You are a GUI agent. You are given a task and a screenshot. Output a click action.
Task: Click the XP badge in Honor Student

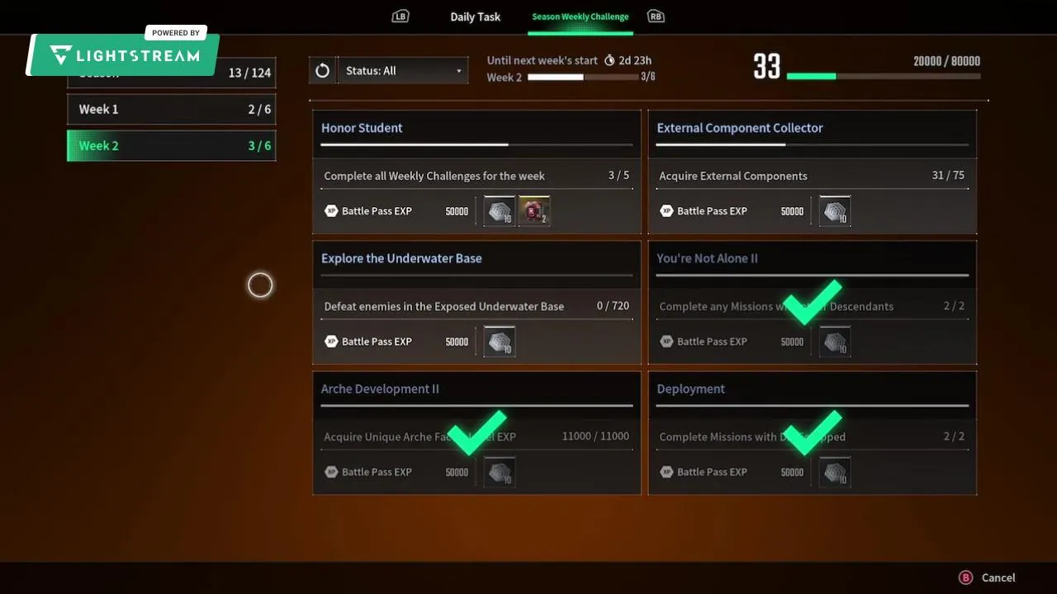[331, 211]
